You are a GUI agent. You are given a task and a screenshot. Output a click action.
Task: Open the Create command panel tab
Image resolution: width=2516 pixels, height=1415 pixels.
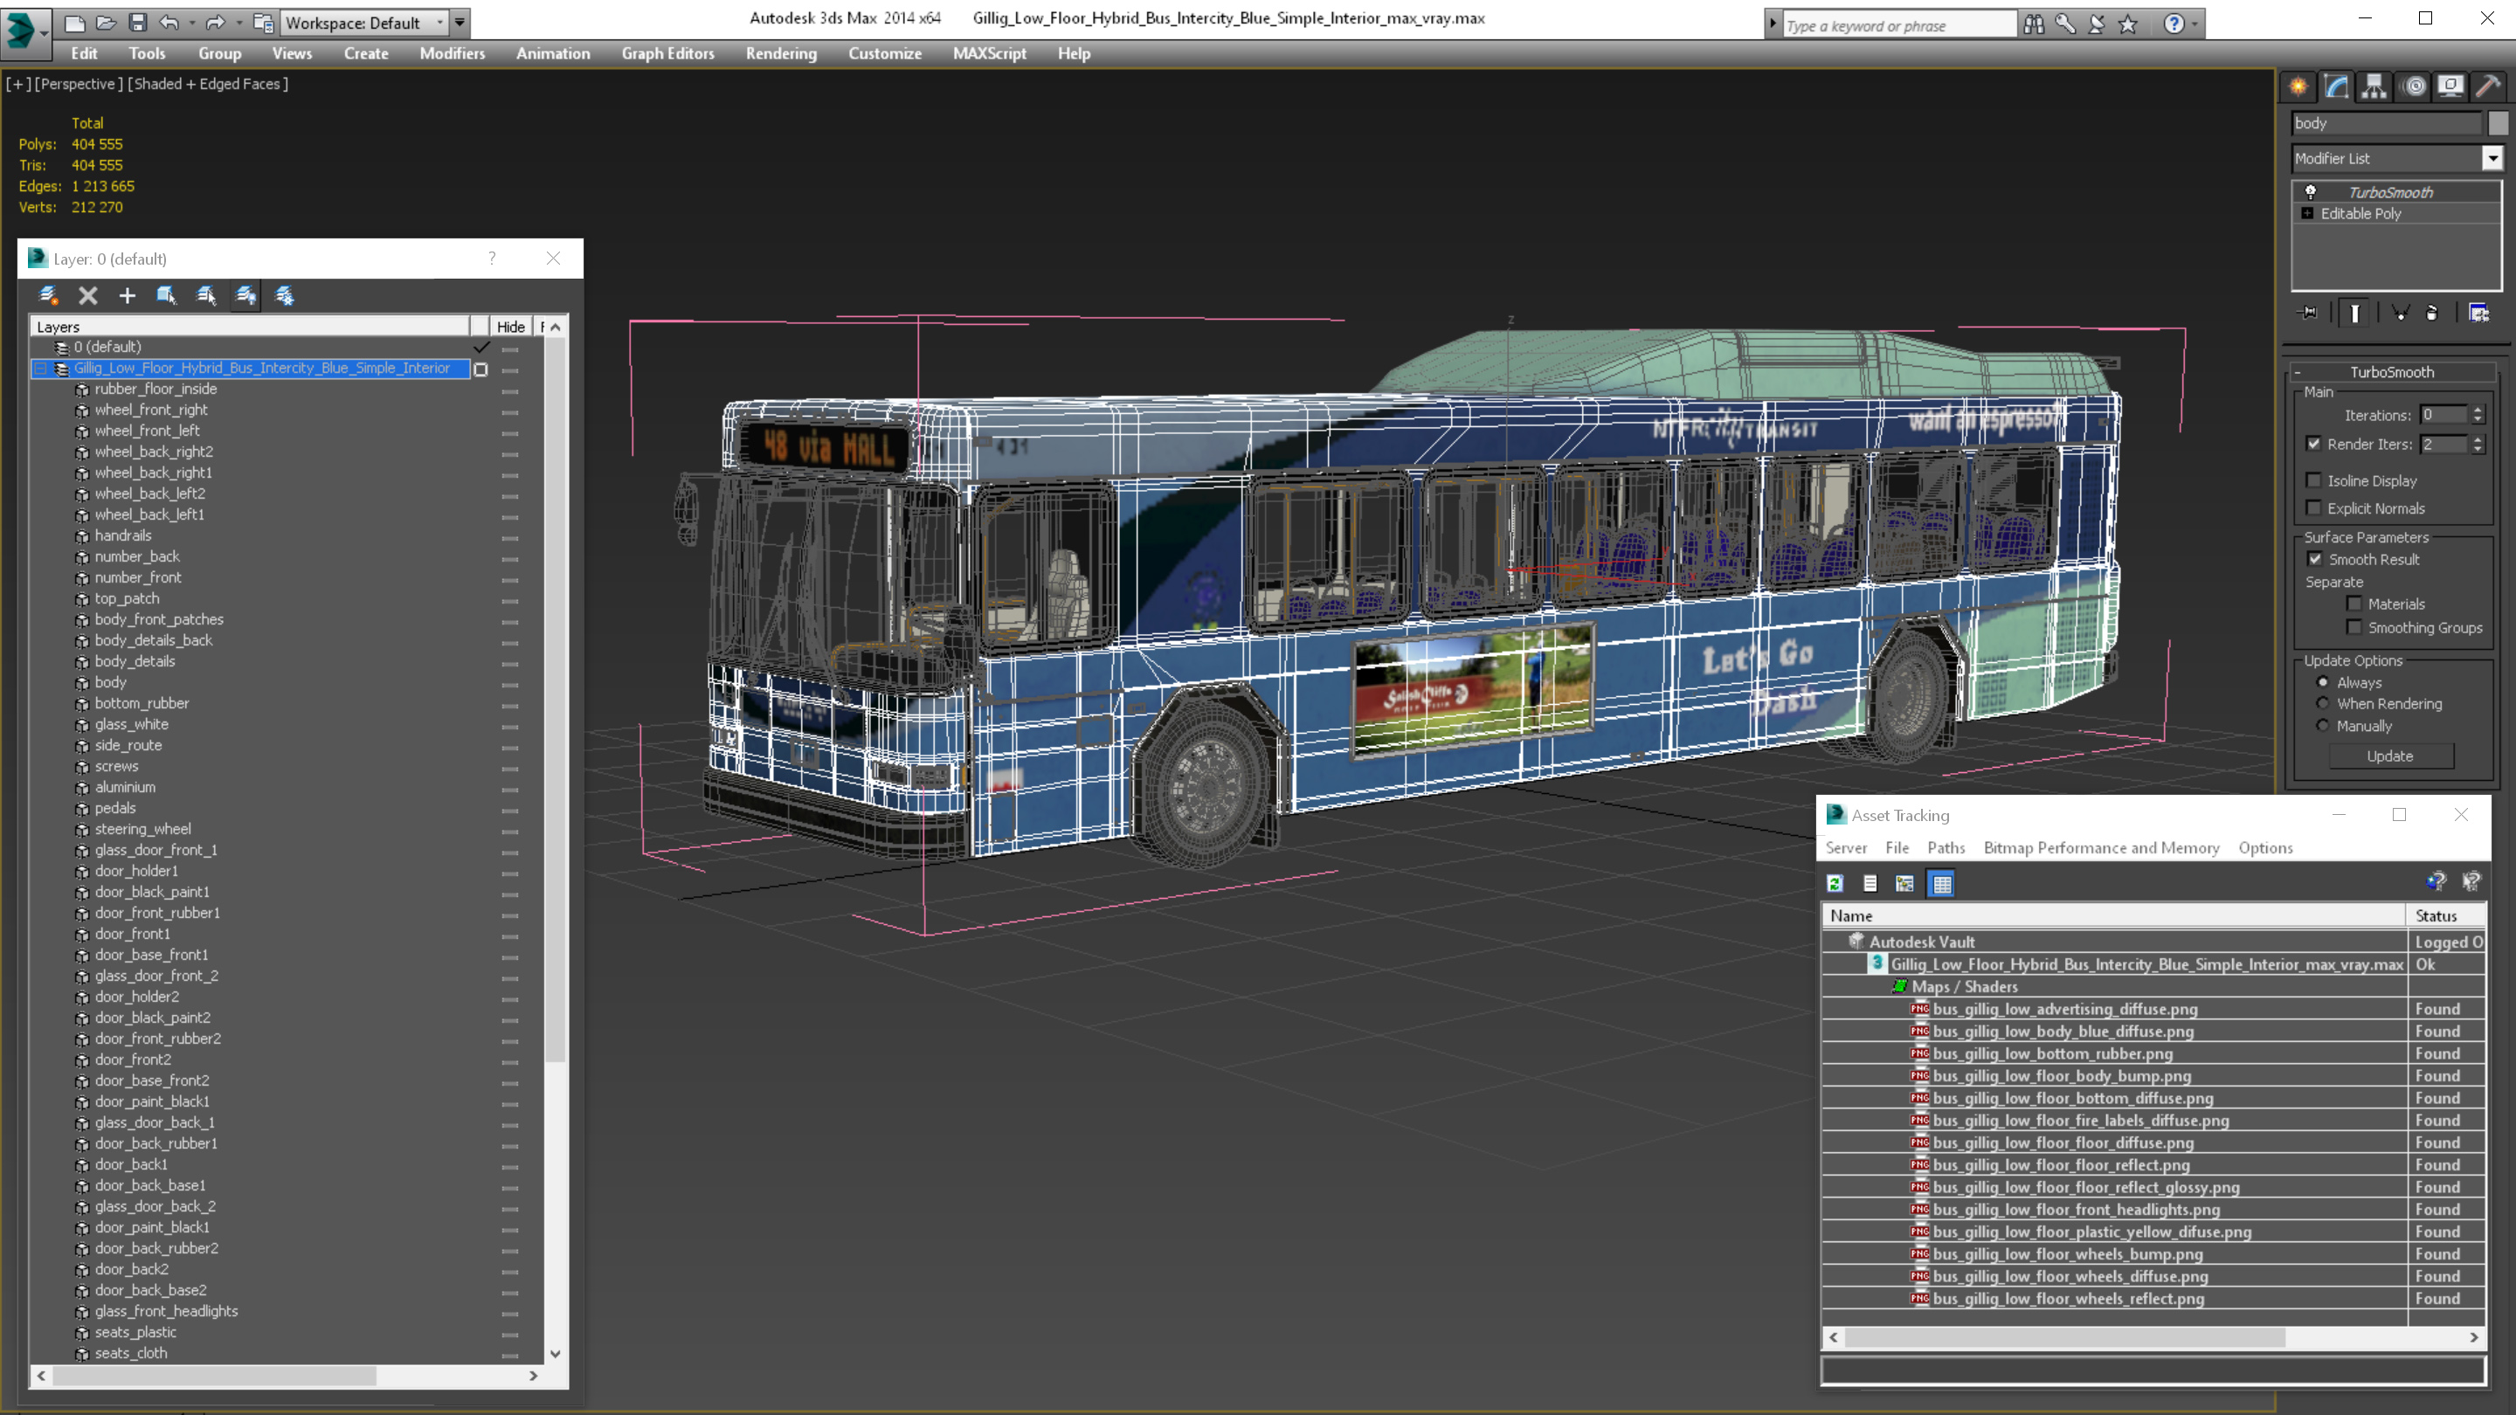[2298, 86]
